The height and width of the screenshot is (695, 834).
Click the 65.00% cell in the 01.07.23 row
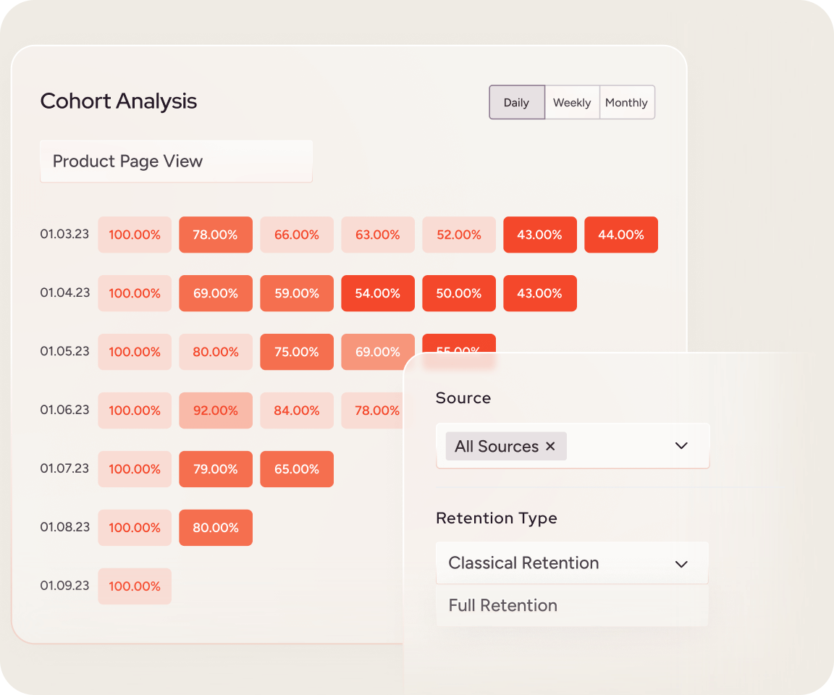[x=297, y=470]
